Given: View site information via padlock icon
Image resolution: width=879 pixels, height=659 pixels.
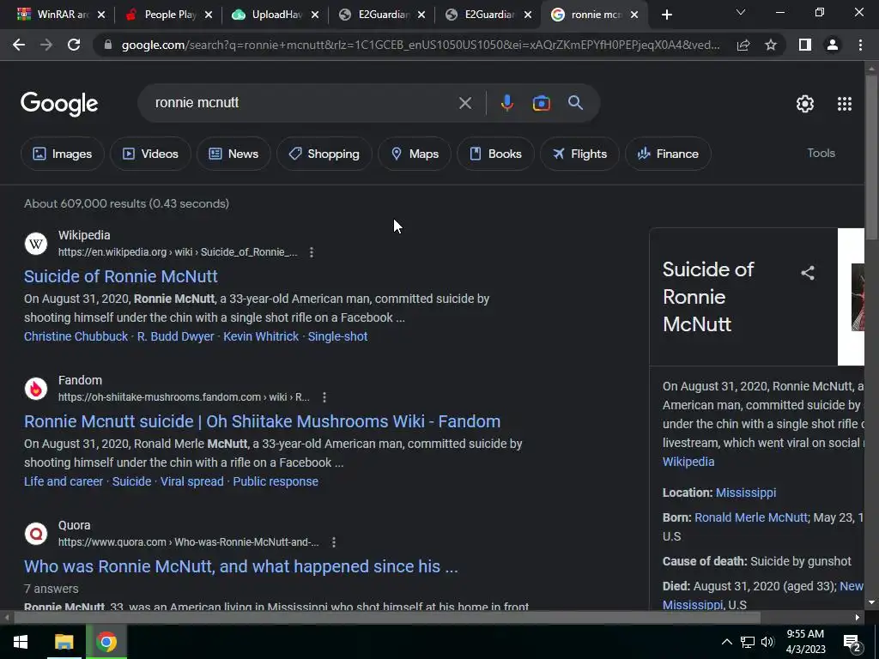Looking at the screenshot, I should point(108,45).
